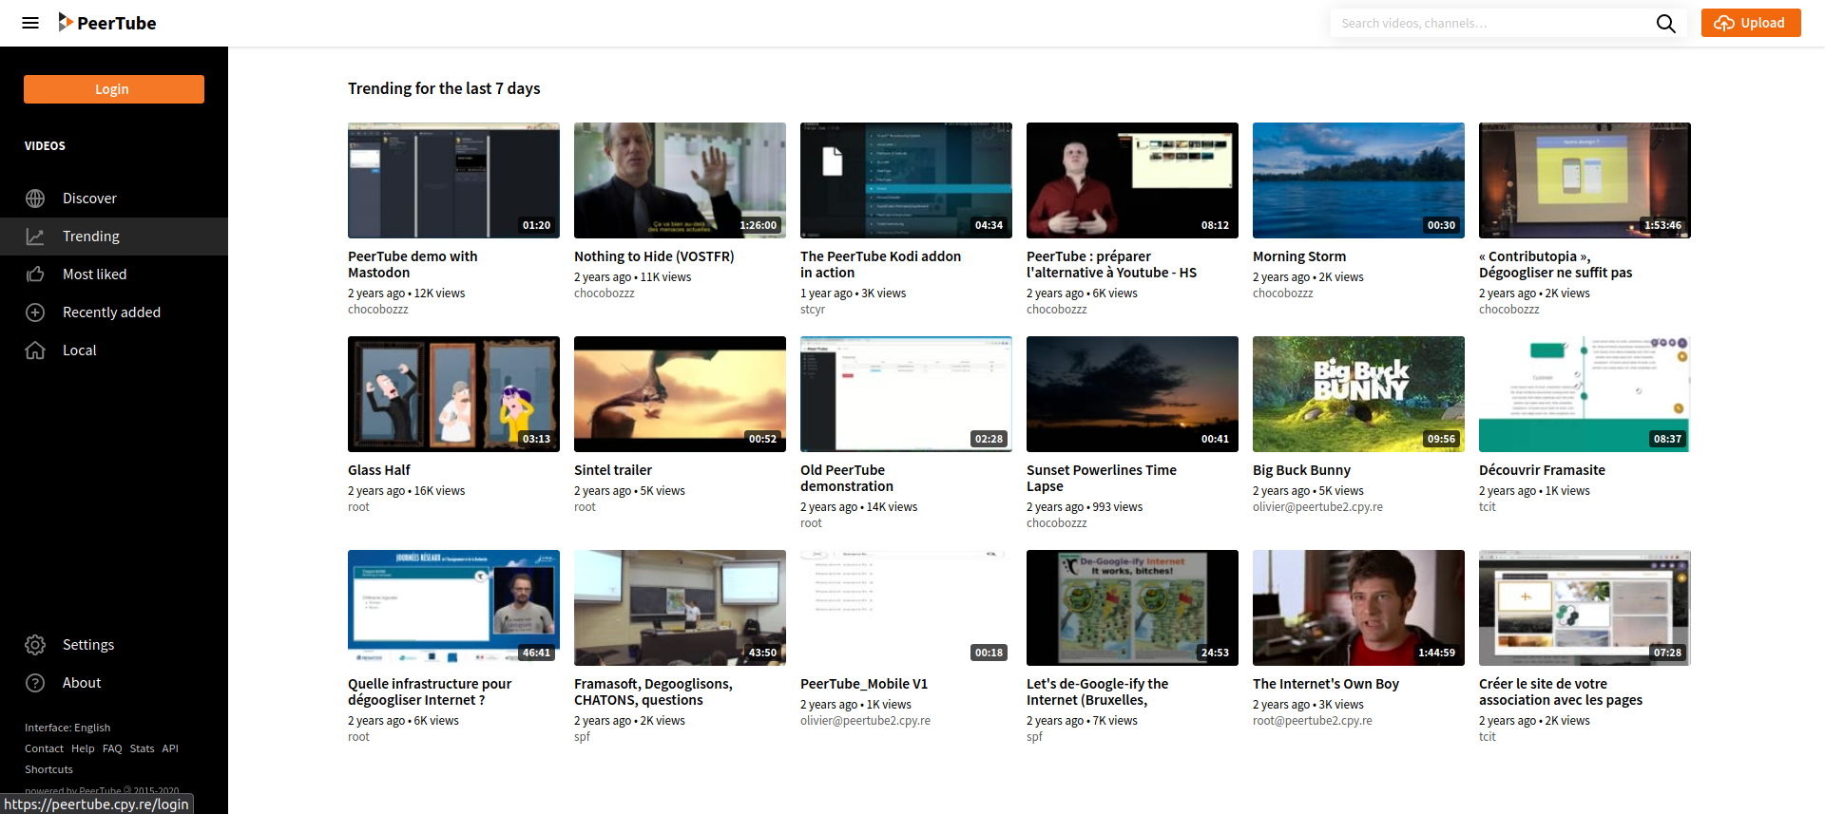Open the Discover menu item
Screen dimensions: 1825x814
114,199
